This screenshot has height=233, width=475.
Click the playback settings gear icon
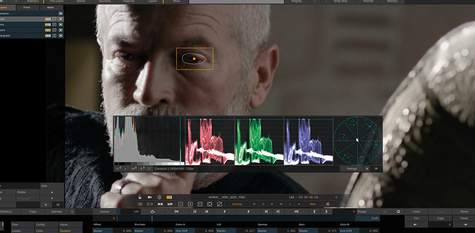click(x=398, y=212)
